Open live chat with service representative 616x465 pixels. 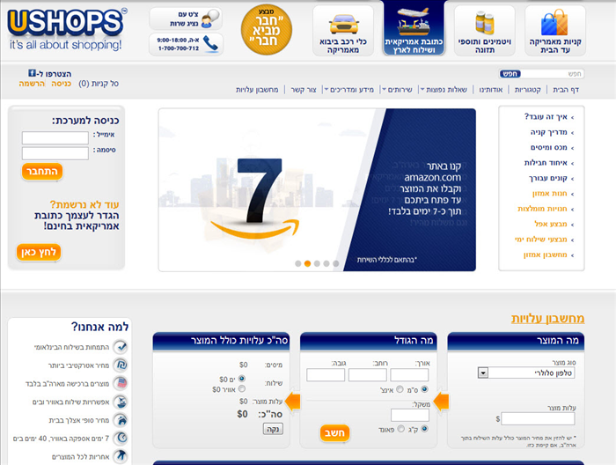point(186,18)
